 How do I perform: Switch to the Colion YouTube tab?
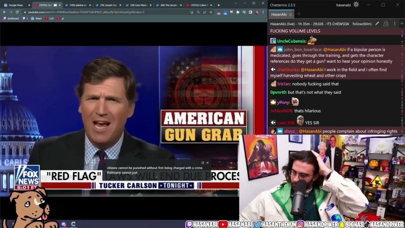(199, 5)
